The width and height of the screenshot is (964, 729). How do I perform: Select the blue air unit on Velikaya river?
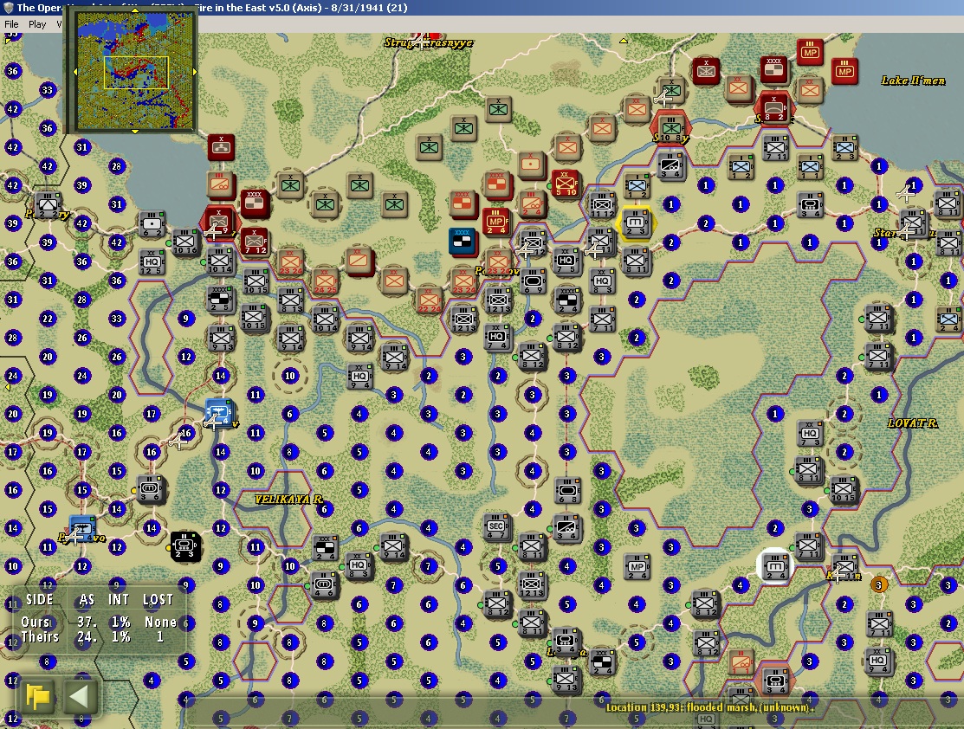[219, 412]
